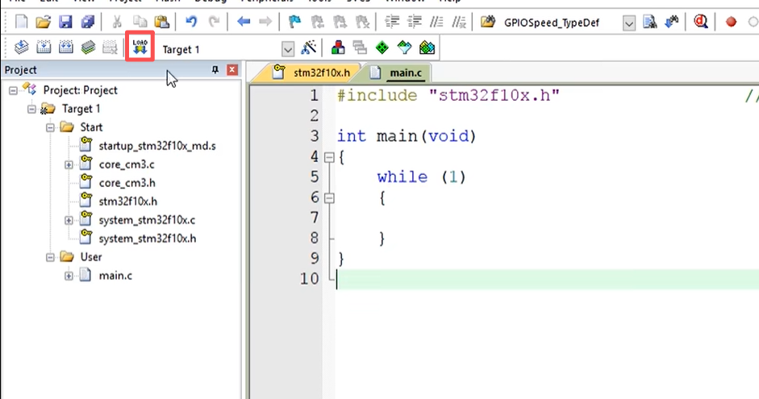The height and width of the screenshot is (399, 759).
Task: Place cursor on int main(void) line
Action: 407,136
